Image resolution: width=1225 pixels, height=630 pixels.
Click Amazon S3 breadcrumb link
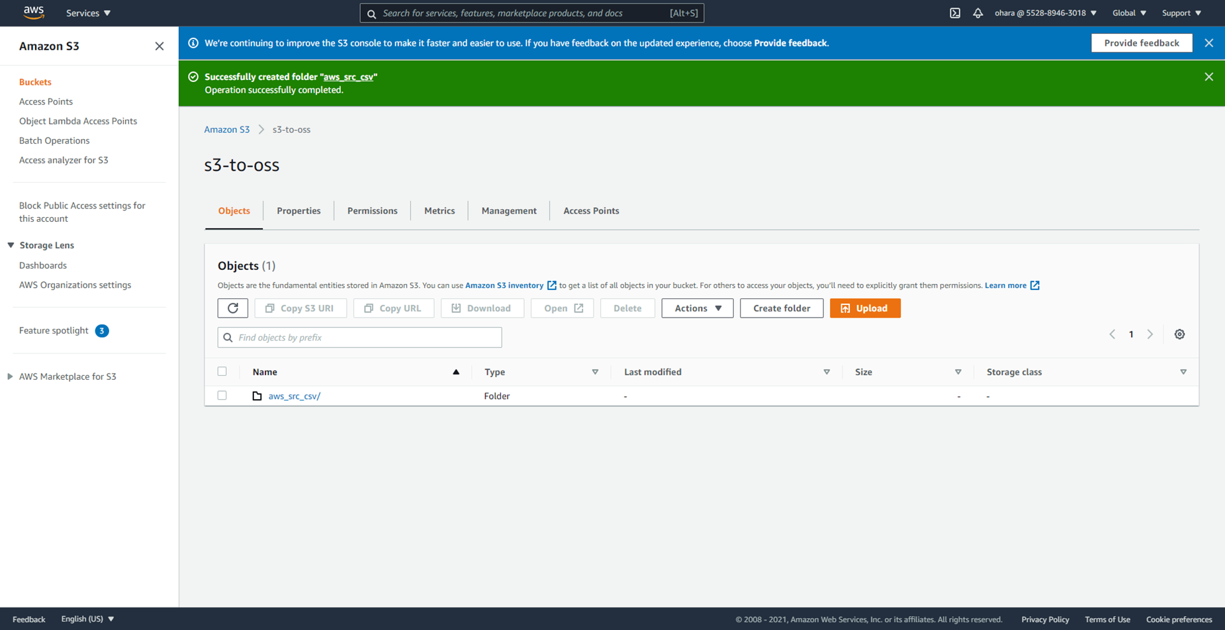tap(227, 130)
